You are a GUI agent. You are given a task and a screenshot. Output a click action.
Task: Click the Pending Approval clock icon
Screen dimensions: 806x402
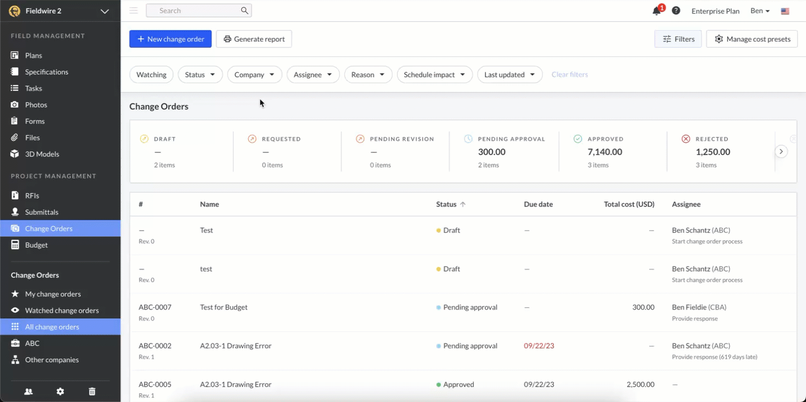tap(468, 139)
